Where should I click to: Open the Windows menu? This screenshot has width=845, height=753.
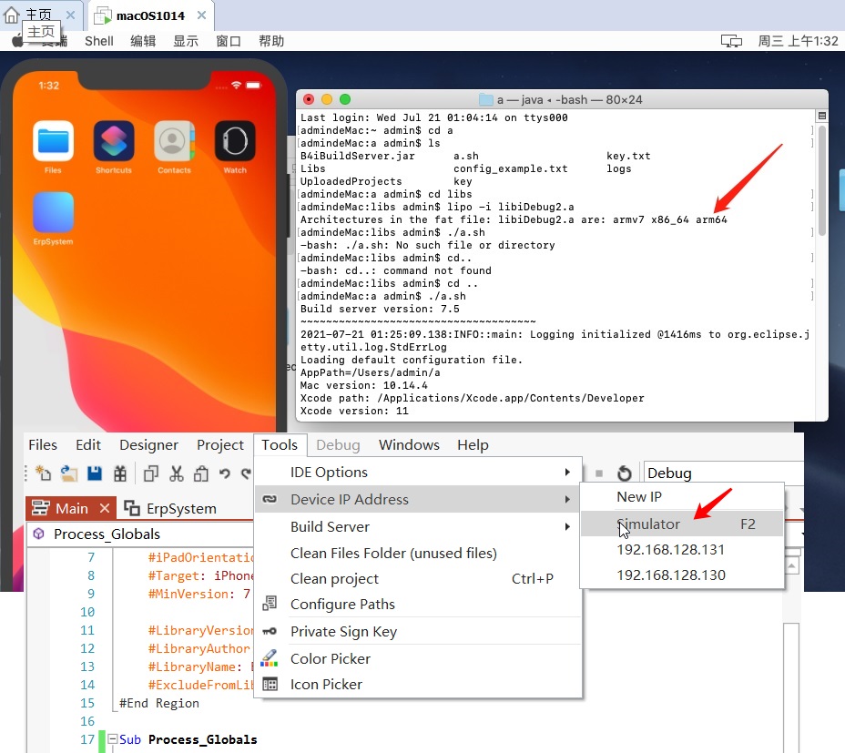409,444
